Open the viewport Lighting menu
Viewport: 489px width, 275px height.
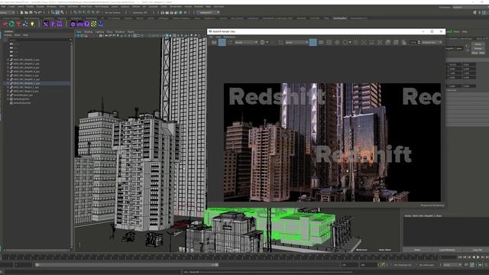(99, 32)
